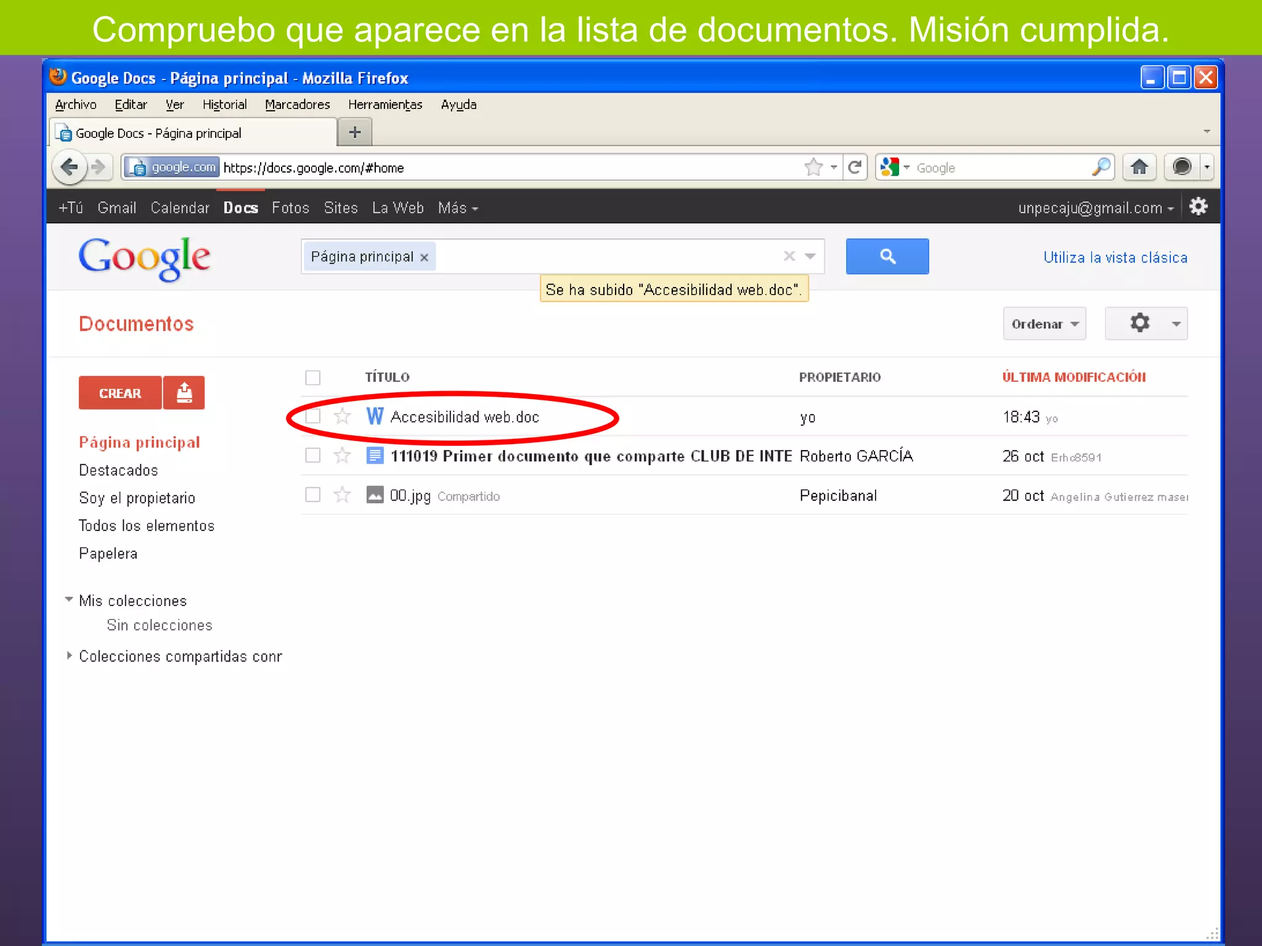
Task: Click the red CREAR button
Action: (120, 392)
